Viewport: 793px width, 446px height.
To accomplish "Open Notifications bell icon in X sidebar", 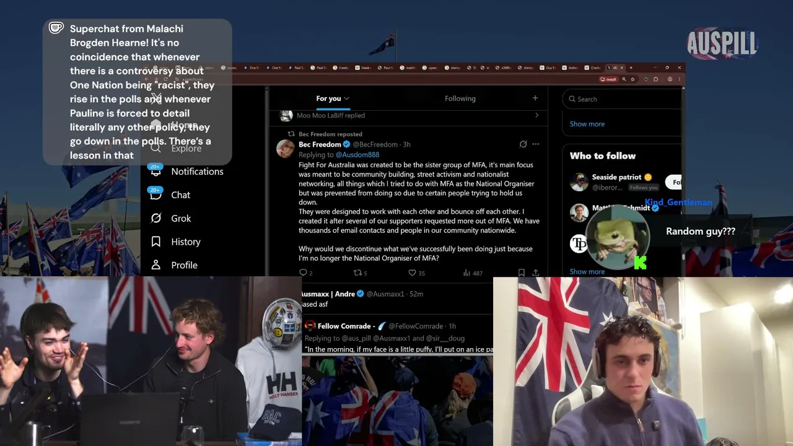I will click(x=156, y=172).
